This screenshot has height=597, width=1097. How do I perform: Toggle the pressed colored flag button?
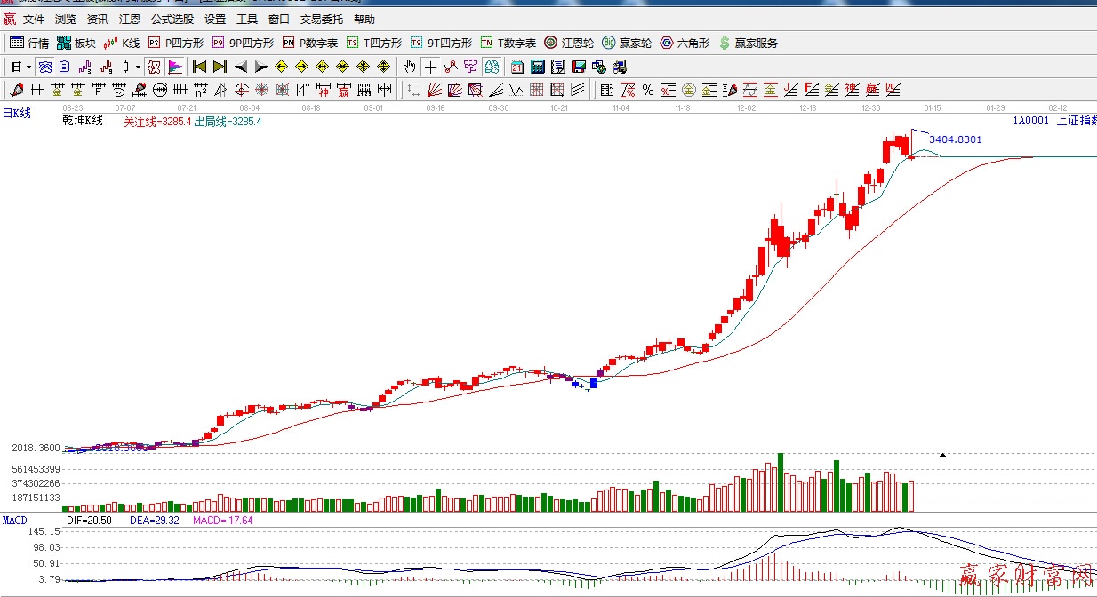tap(174, 67)
